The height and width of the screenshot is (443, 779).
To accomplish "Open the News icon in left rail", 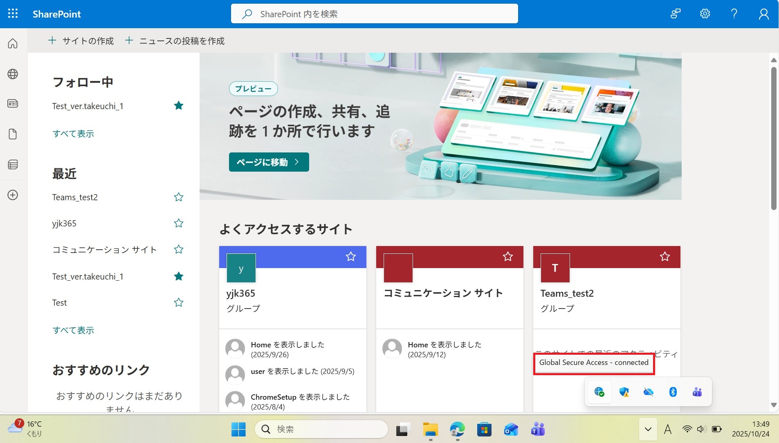I will pyautogui.click(x=13, y=103).
